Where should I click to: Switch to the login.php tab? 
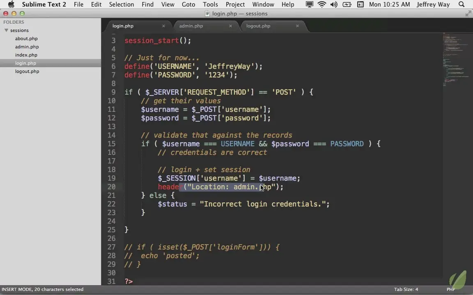tap(123, 26)
